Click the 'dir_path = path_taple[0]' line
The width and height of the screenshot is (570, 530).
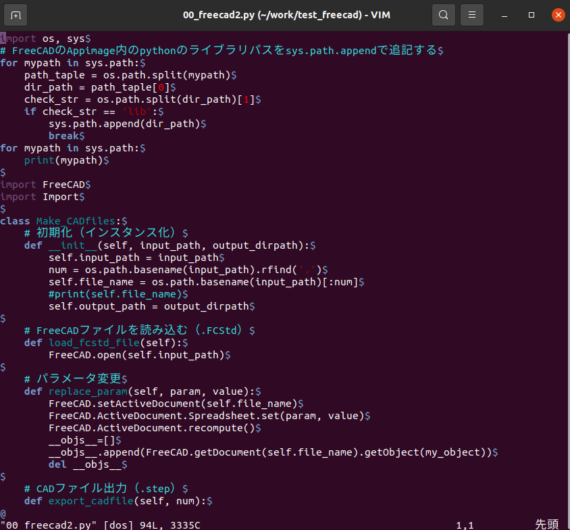pos(100,87)
